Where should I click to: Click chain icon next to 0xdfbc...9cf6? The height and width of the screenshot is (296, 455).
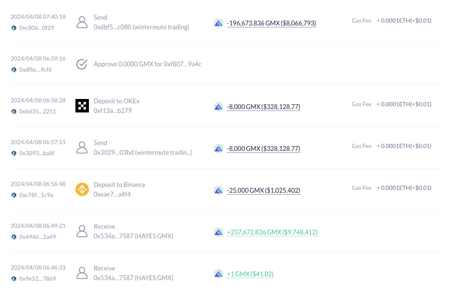(13, 70)
